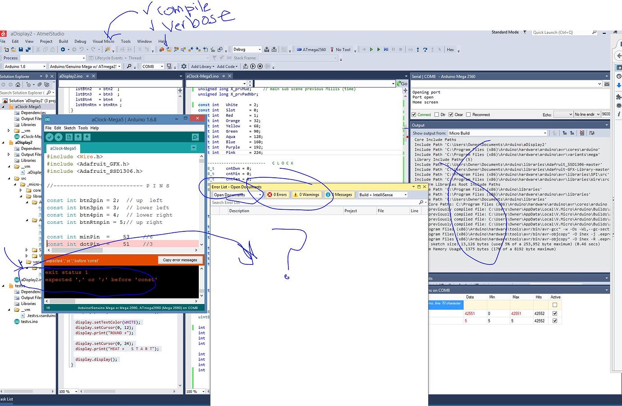The height and width of the screenshot is (406, 622).
Task: Toggle the Active checkbox in the row with Data 5
Action: click(x=555, y=321)
